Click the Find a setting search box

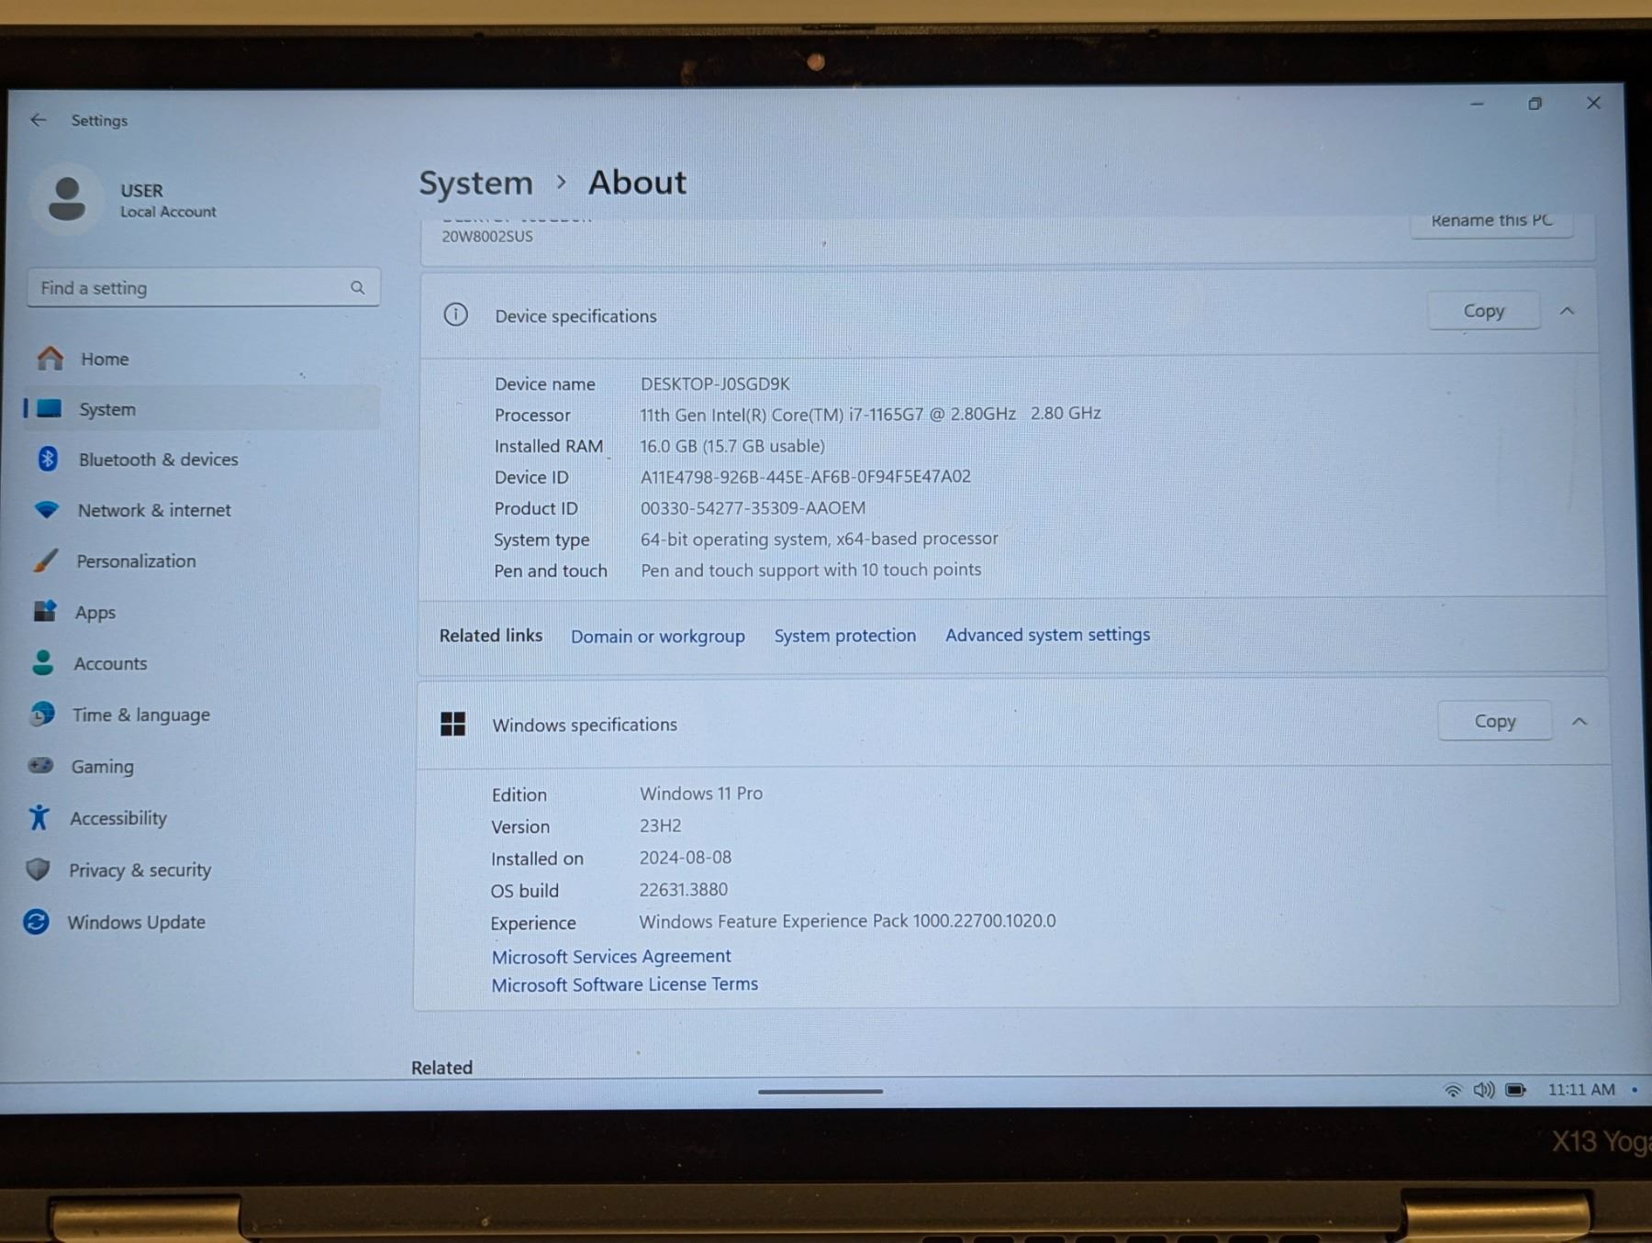pyautogui.click(x=188, y=288)
